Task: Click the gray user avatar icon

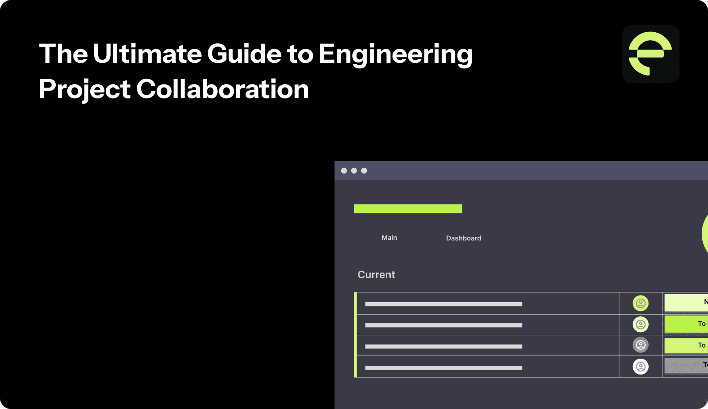Action: (x=640, y=345)
